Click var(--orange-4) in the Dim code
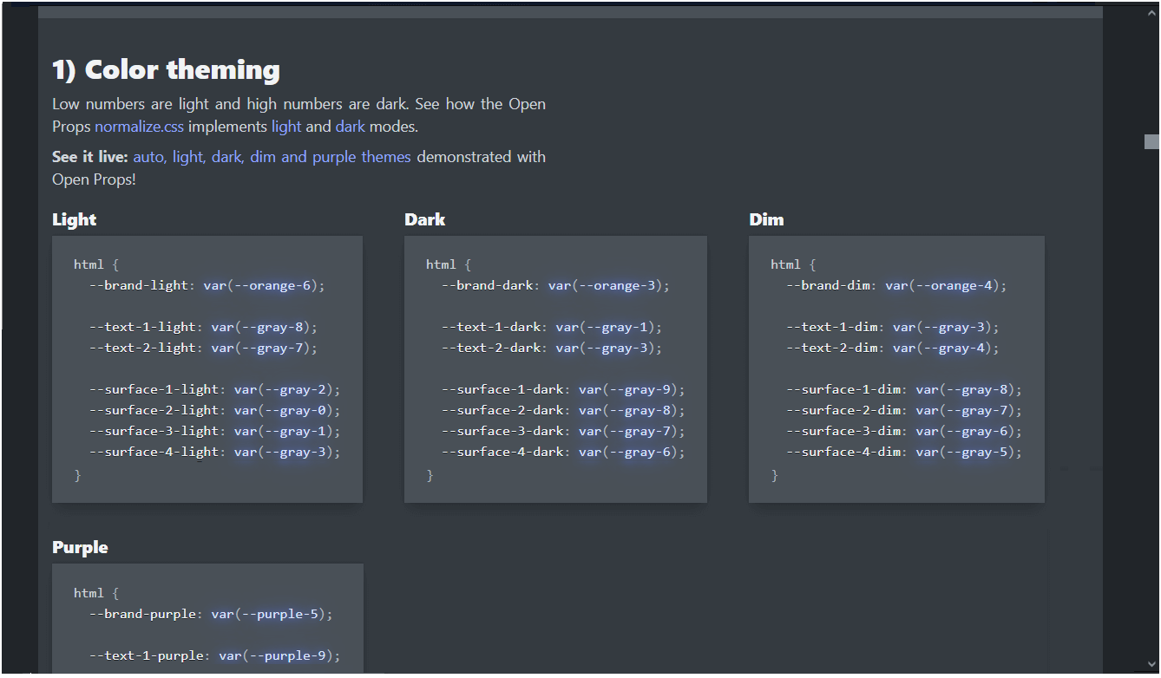The width and height of the screenshot is (1161, 678). point(946,285)
